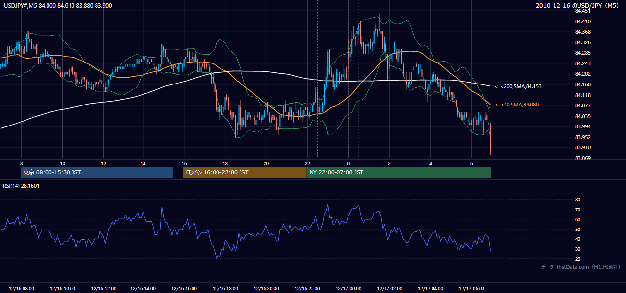Click the 12/16 14:00 time axis label

tap(144, 289)
